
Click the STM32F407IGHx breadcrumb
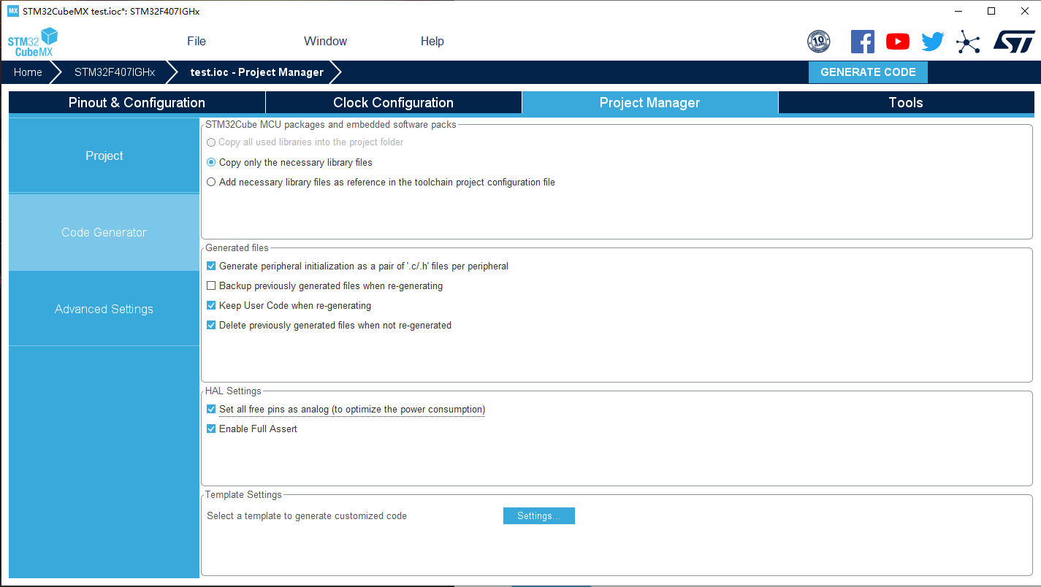coord(115,72)
